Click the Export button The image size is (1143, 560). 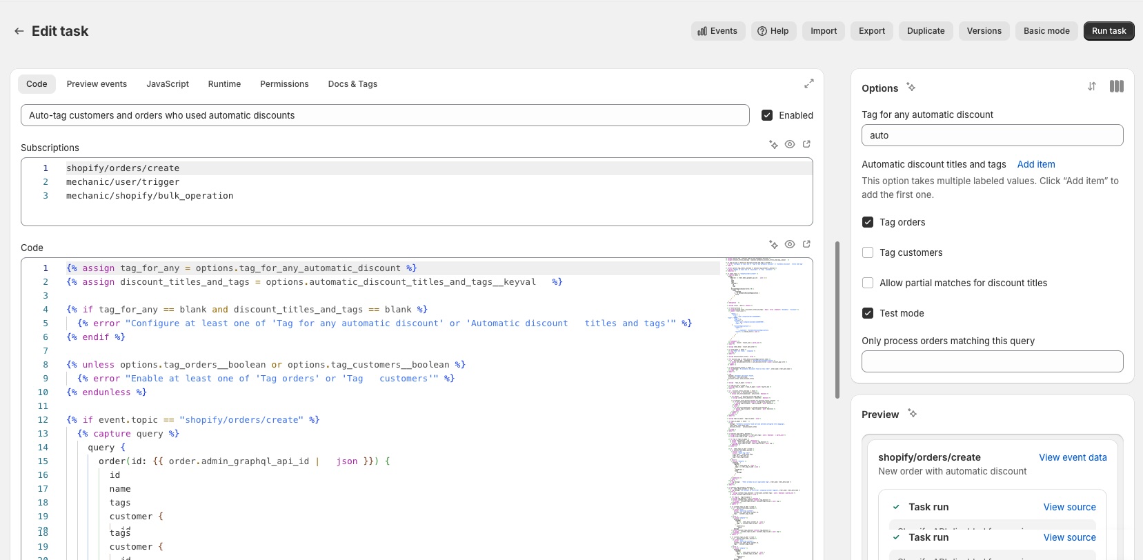click(x=872, y=31)
